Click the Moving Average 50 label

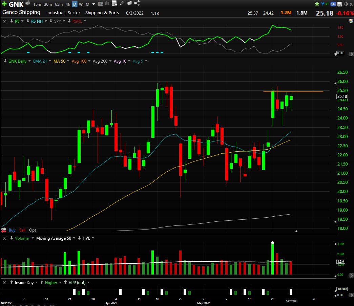tap(54, 238)
